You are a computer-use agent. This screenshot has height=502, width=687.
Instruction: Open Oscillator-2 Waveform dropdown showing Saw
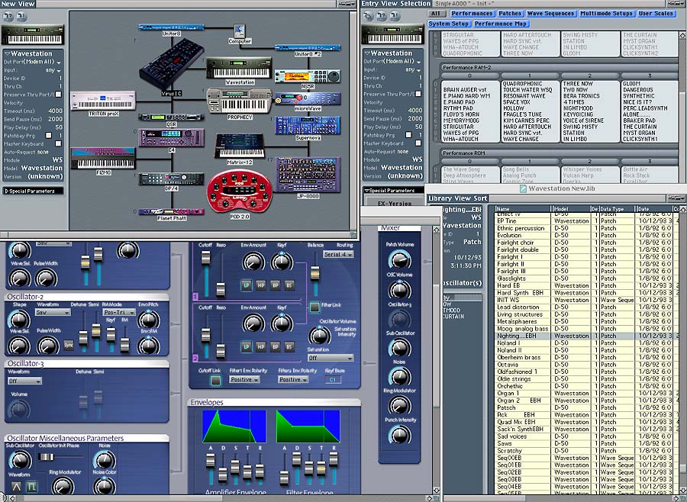[x=53, y=312]
